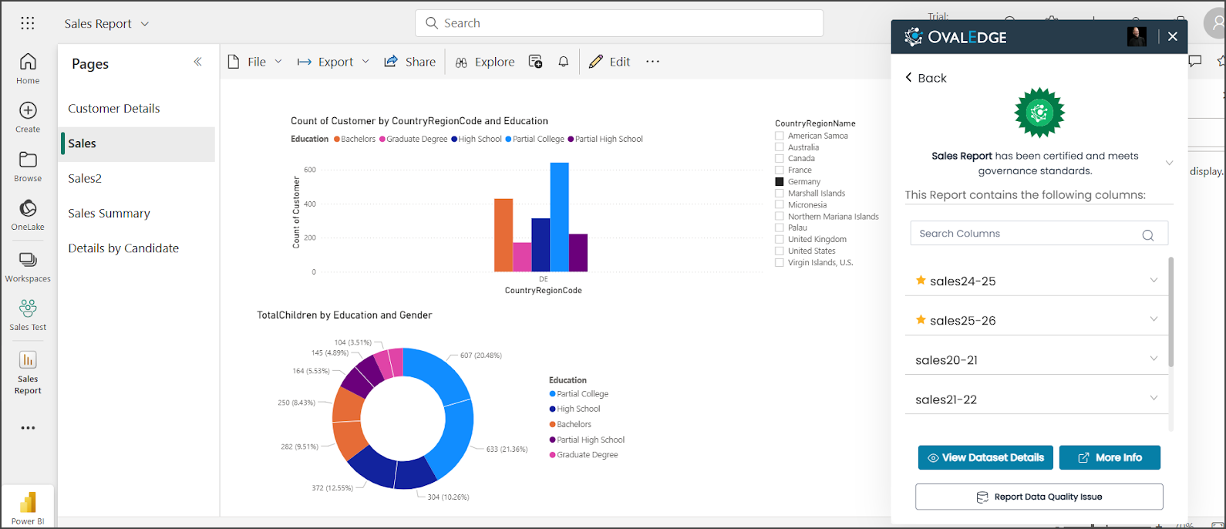The width and height of the screenshot is (1226, 529).
Task: Expand the sales24-25 column entry
Action: 1154,281
